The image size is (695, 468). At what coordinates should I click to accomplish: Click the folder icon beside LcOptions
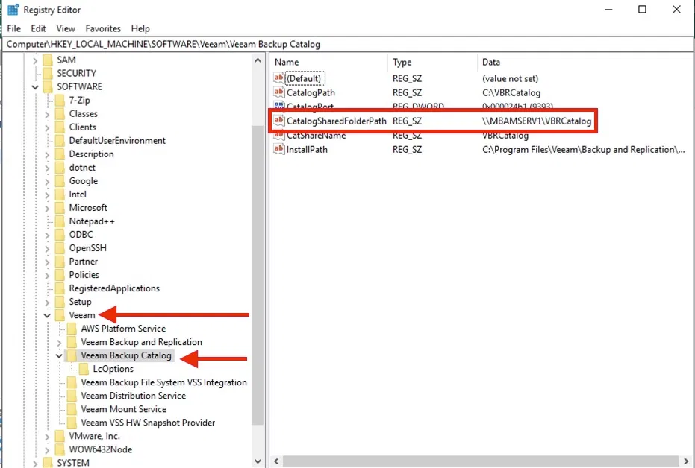pos(84,369)
